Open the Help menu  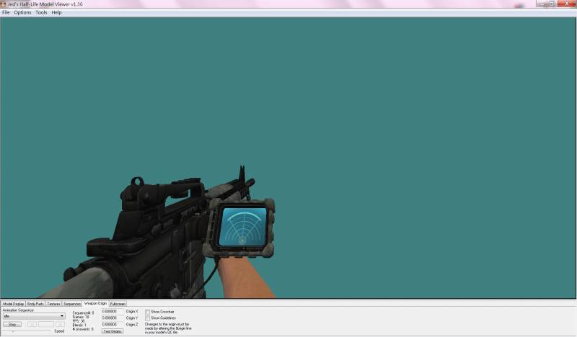pos(56,12)
